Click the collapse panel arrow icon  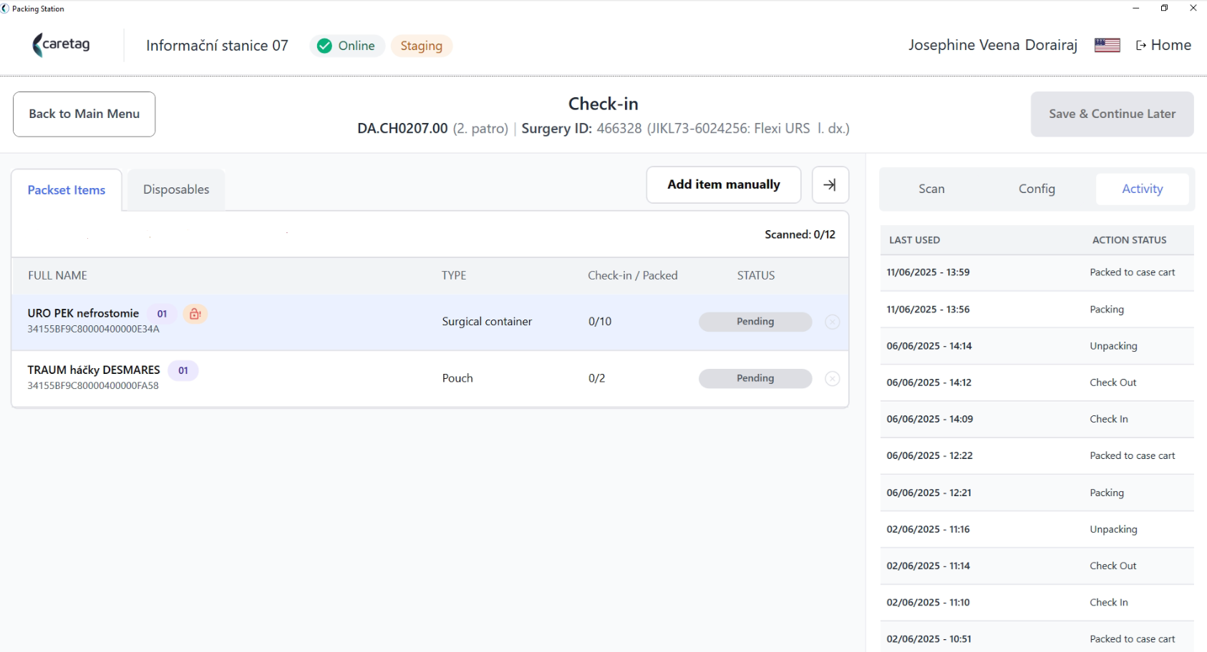(830, 185)
